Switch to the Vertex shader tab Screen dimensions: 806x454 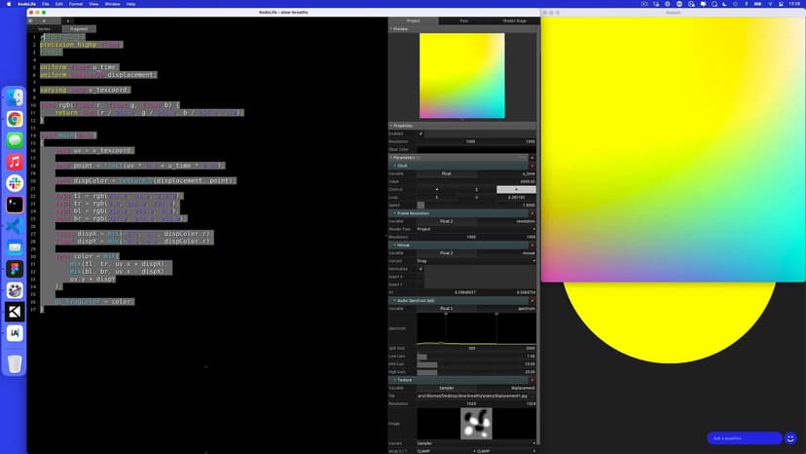tap(44, 29)
